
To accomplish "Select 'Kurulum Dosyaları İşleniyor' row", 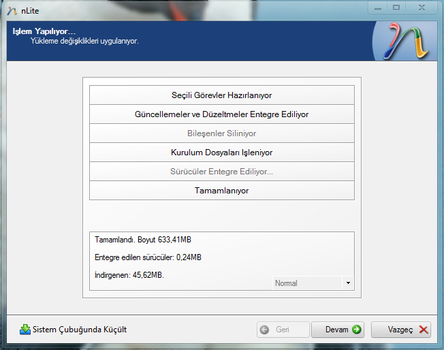I will pyautogui.click(x=222, y=153).
